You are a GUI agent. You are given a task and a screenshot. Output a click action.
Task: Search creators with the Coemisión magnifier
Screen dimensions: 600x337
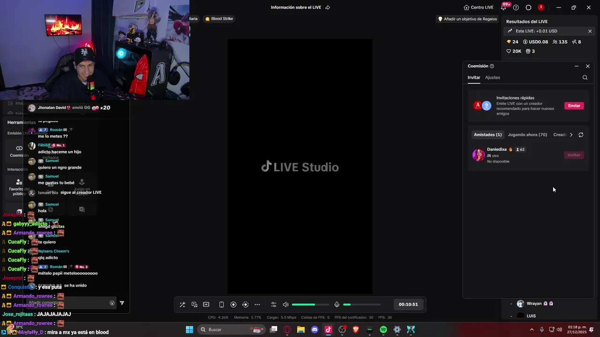[585, 78]
